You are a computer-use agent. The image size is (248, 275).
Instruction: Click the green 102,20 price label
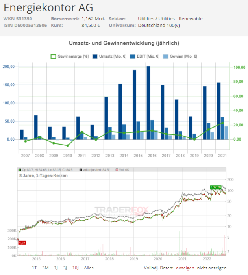216,187
